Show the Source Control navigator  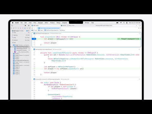click(14, 28)
